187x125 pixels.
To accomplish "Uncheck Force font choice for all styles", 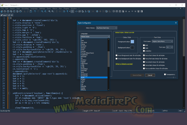I will click(x=144, y=55).
